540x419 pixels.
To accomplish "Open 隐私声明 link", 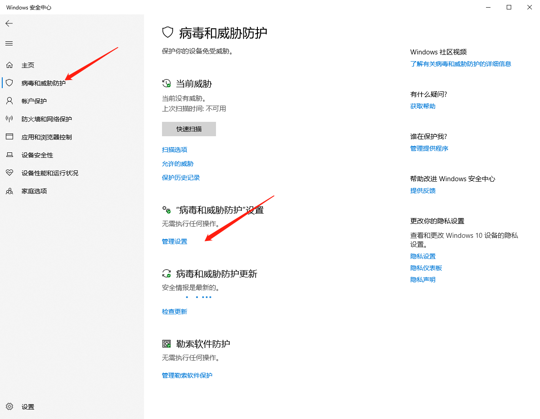I will click(423, 280).
